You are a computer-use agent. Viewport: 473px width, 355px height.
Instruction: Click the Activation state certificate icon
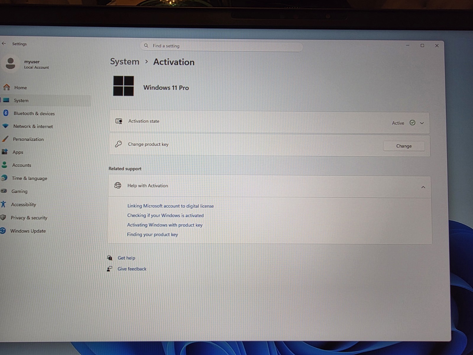click(119, 121)
